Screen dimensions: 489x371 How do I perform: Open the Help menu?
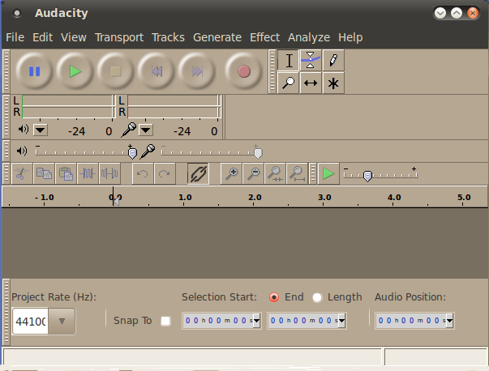coord(350,37)
